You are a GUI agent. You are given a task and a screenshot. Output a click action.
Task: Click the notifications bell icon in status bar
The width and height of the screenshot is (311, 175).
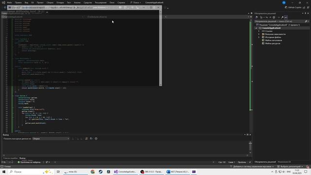pyautogui.click(x=308, y=166)
